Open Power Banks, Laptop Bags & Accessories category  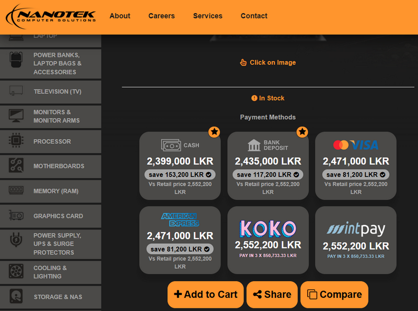click(x=51, y=64)
